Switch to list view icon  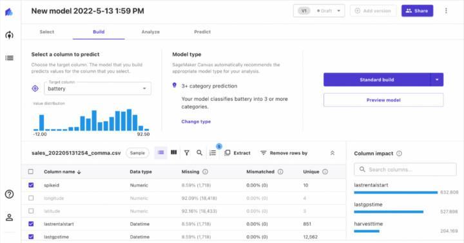coord(161,152)
